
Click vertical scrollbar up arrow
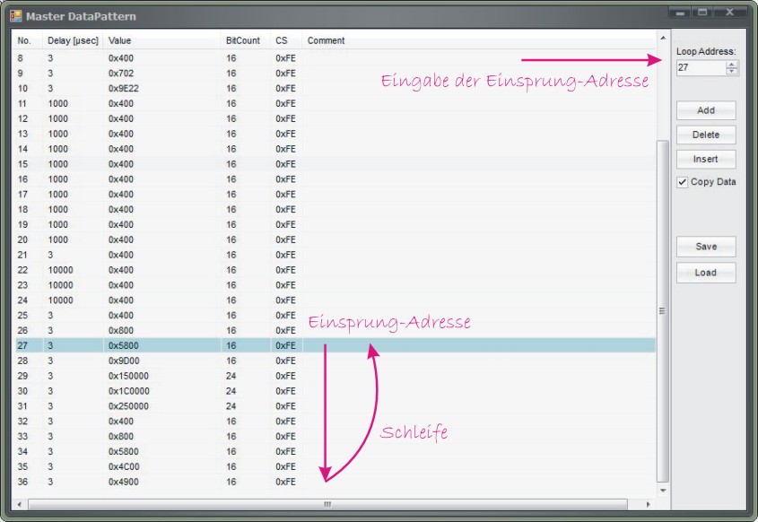(663, 38)
